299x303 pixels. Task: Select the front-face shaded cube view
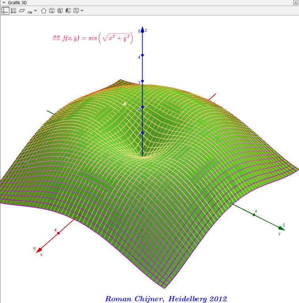60,11
